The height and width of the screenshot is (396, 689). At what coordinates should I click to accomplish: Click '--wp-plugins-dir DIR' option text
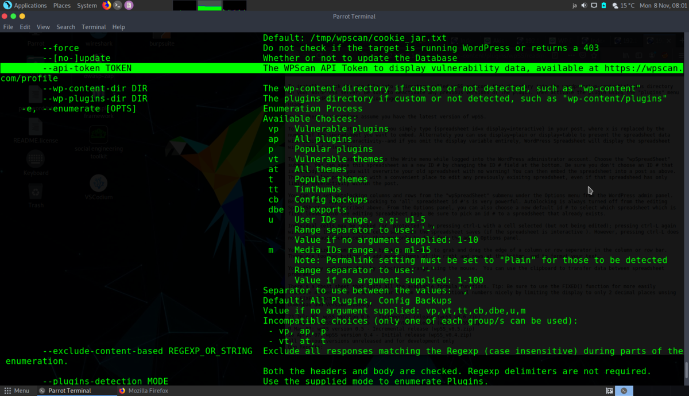[x=95, y=99]
